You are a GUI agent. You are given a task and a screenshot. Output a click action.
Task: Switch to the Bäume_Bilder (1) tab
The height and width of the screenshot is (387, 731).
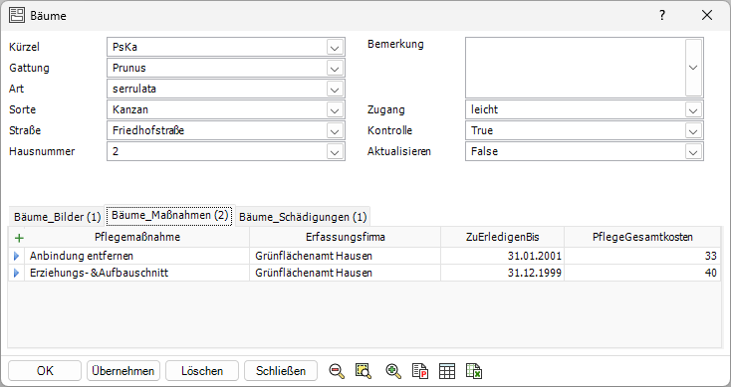click(x=57, y=217)
